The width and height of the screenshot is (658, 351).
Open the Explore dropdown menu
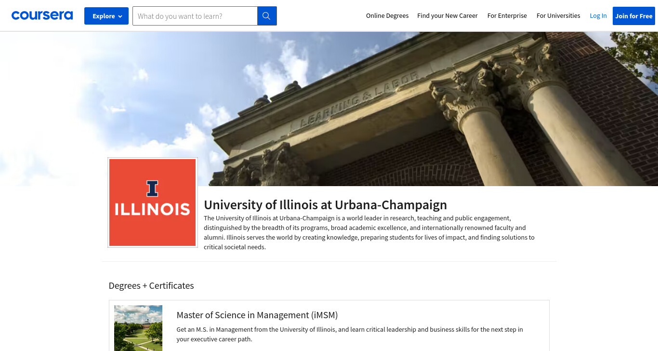coord(106,16)
